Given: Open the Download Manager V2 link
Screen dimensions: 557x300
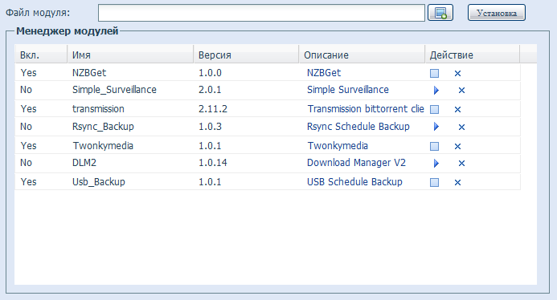Looking at the screenshot, I should pyautogui.click(x=356, y=163).
